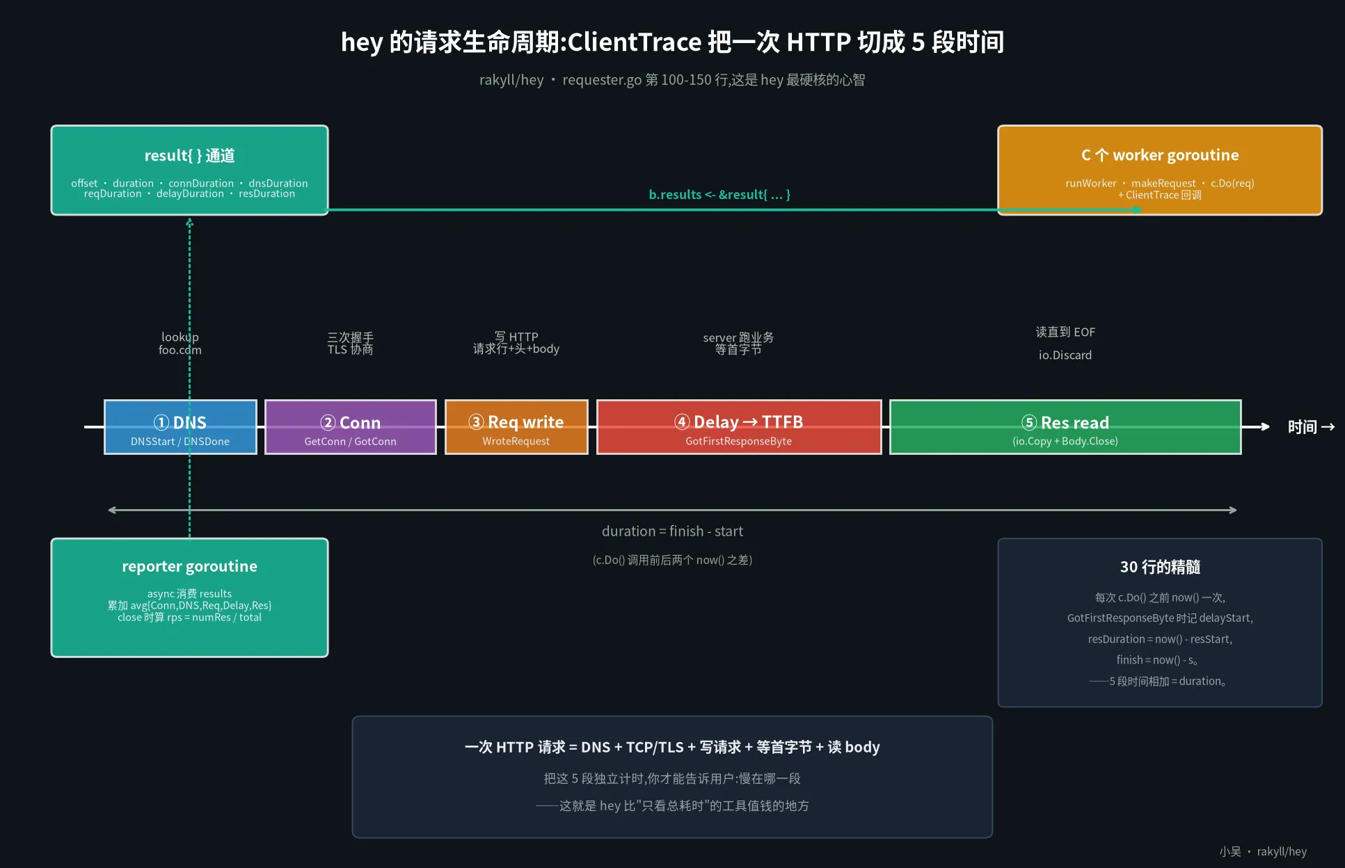Click the "读直到 EOF" annotation
This screenshot has height=868, width=1345.
coord(1065,332)
